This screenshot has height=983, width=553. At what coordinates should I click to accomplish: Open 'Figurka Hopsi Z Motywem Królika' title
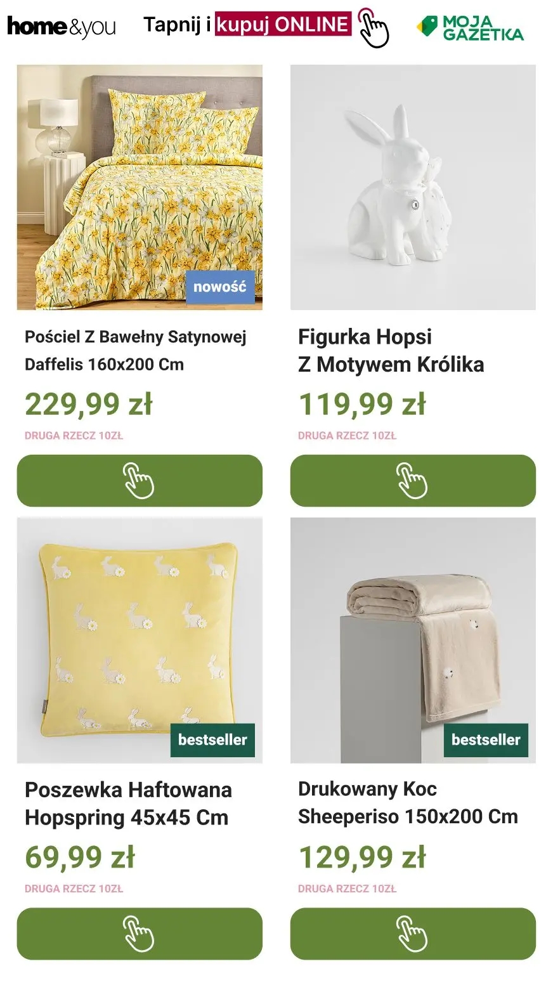click(x=391, y=350)
